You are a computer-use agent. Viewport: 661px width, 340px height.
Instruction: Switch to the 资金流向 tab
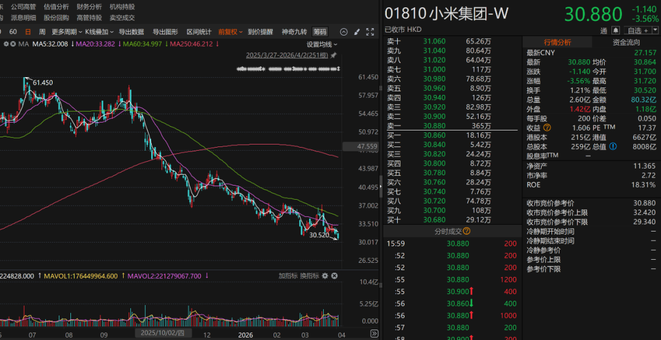[x=626, y=42]
